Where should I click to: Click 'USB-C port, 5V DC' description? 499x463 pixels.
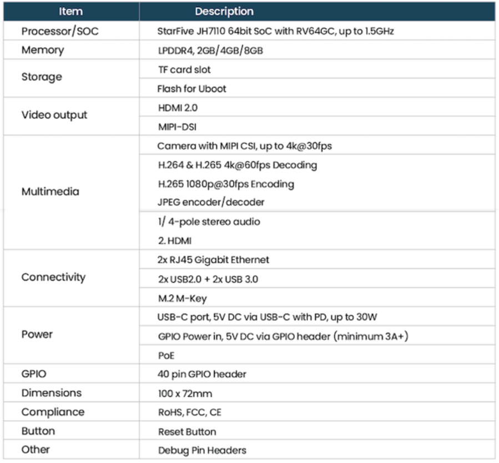(267, 317)
